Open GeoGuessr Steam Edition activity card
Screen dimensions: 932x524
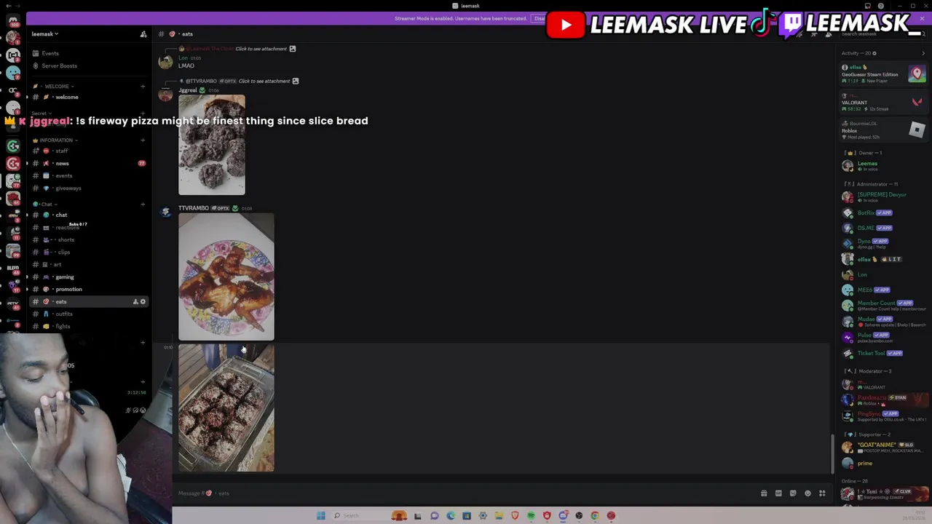coord(883,74)
